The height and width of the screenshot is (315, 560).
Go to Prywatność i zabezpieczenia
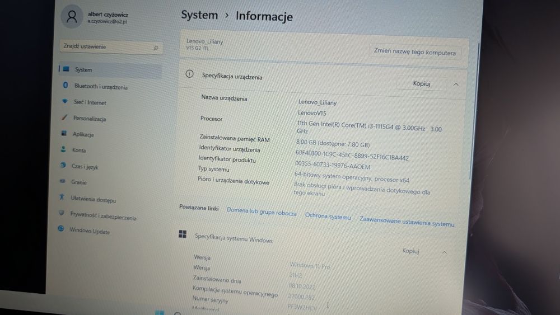click(x=105, y=215)
